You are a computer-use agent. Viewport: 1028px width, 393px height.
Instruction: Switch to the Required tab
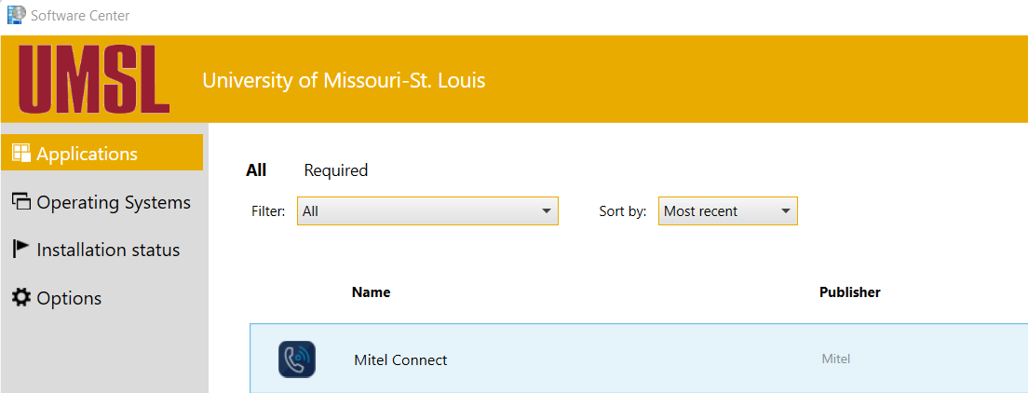[x=336, y=170]
